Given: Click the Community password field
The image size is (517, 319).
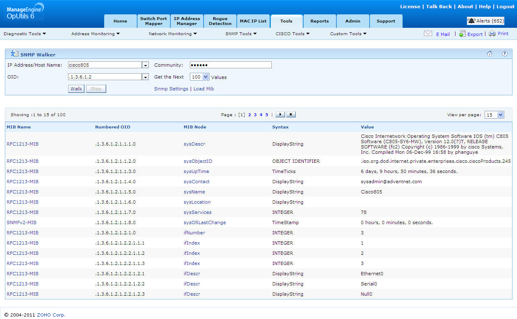Looking at the screenshot, I should tap(230, 65).
